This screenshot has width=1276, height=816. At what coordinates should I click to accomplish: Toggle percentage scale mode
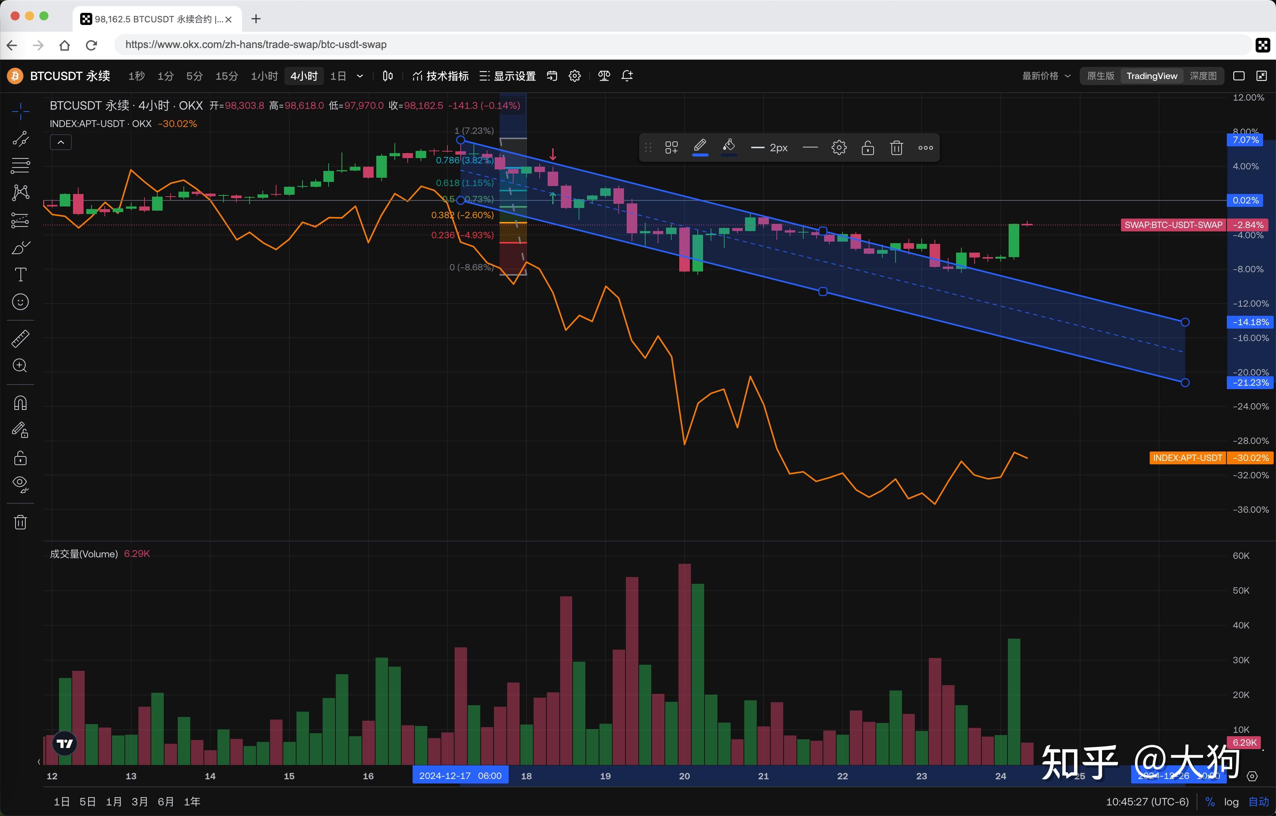point(1210,802)
